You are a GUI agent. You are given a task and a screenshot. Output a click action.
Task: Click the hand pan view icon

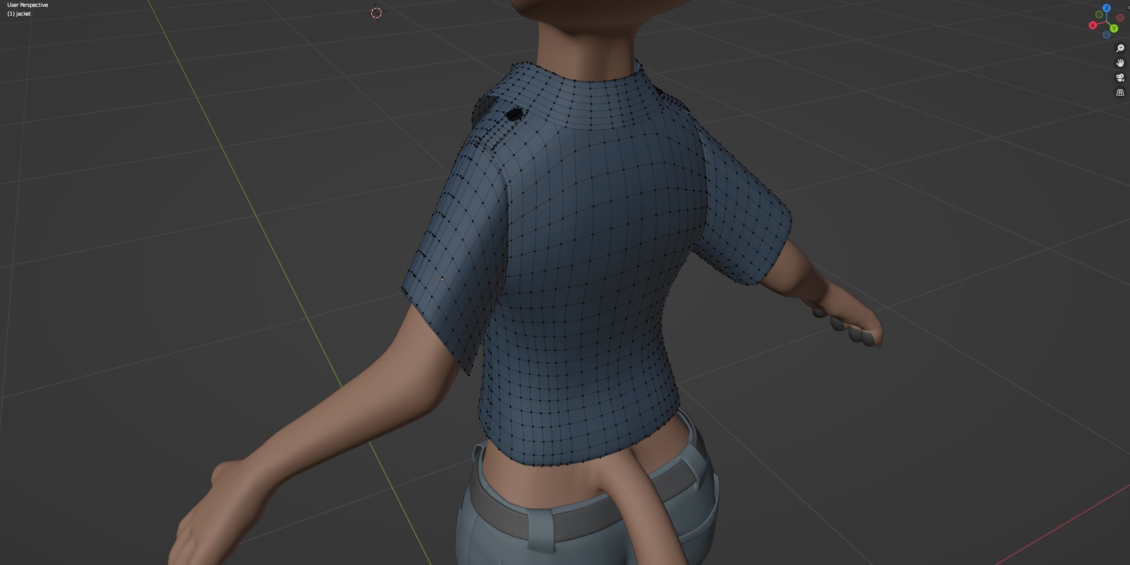pyautogui.click(x=1120, y=63)
